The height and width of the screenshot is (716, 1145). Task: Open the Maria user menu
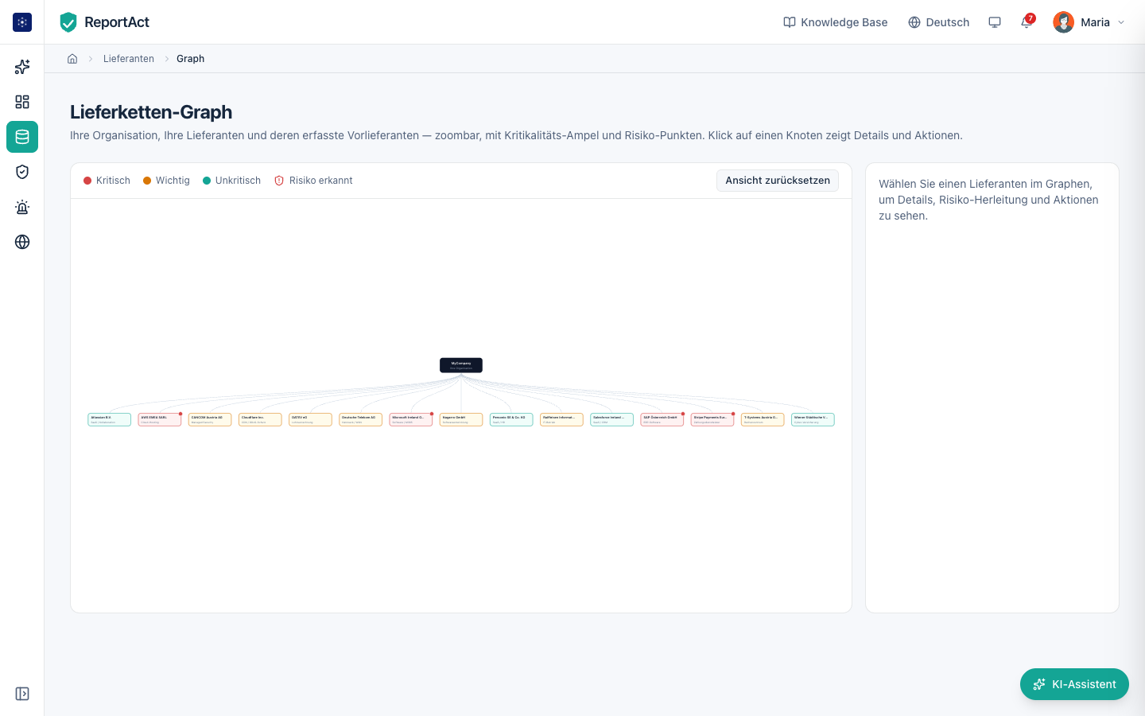[x=1089, y=22]
